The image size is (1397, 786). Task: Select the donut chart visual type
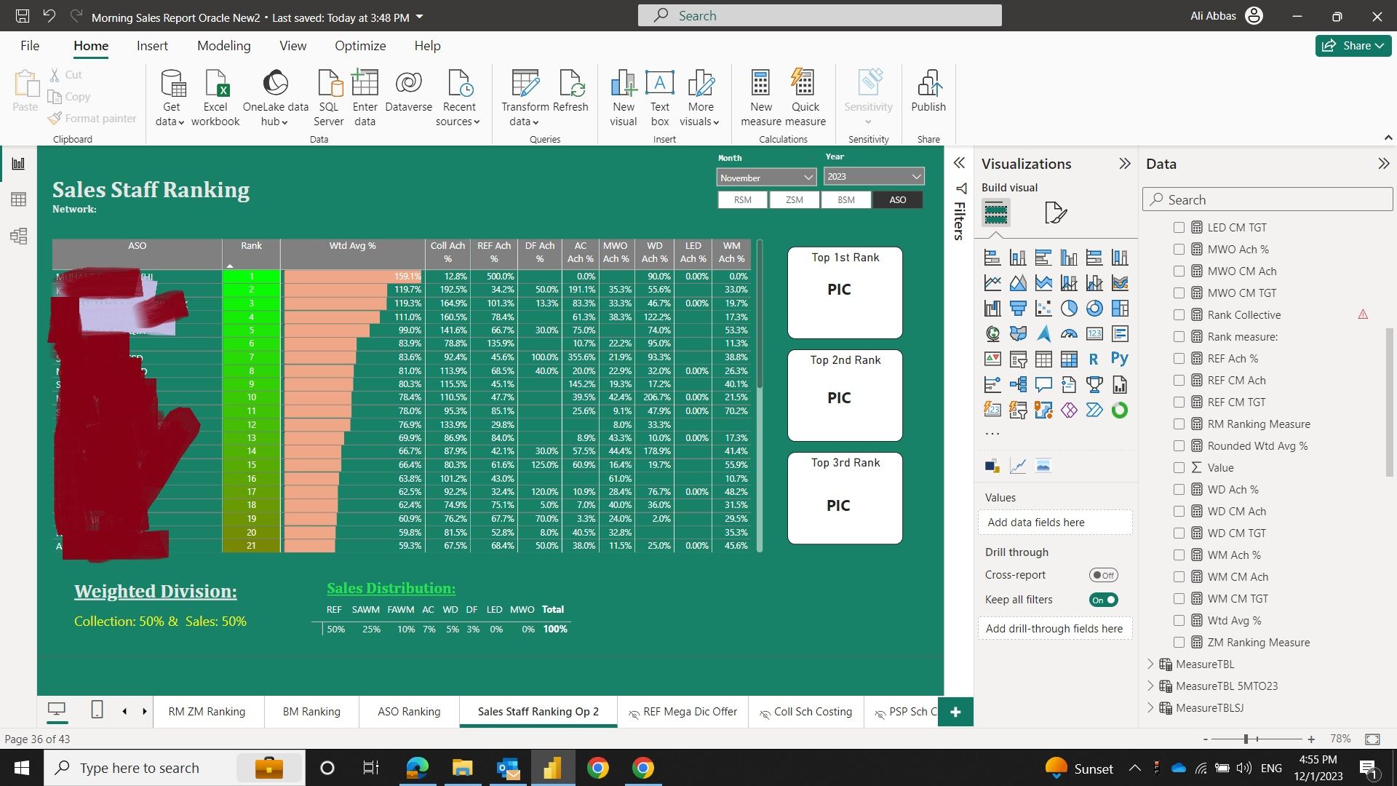[x=1094, y=308]
